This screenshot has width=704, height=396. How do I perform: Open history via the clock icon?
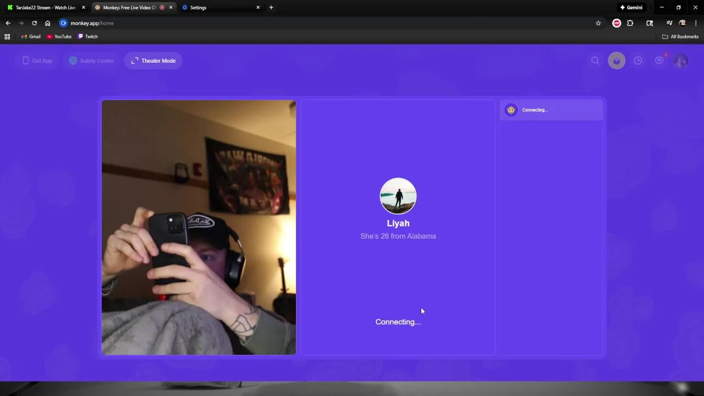tap(638, 61)
